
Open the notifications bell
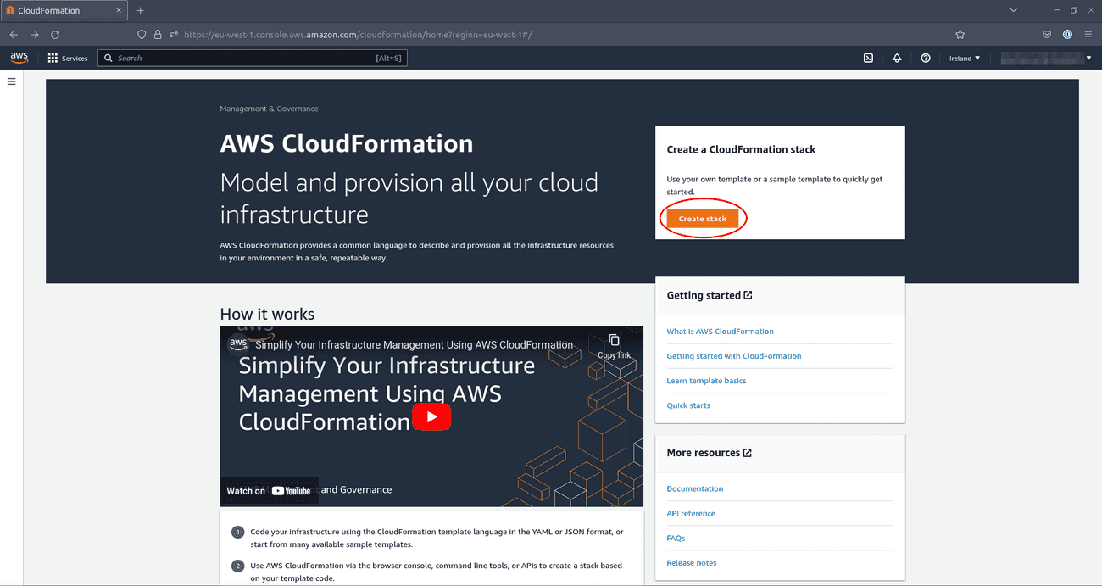tap(896, 58)
